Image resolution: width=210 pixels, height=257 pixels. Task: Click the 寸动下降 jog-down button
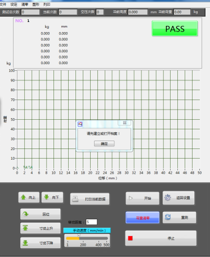tap(41, 243)
